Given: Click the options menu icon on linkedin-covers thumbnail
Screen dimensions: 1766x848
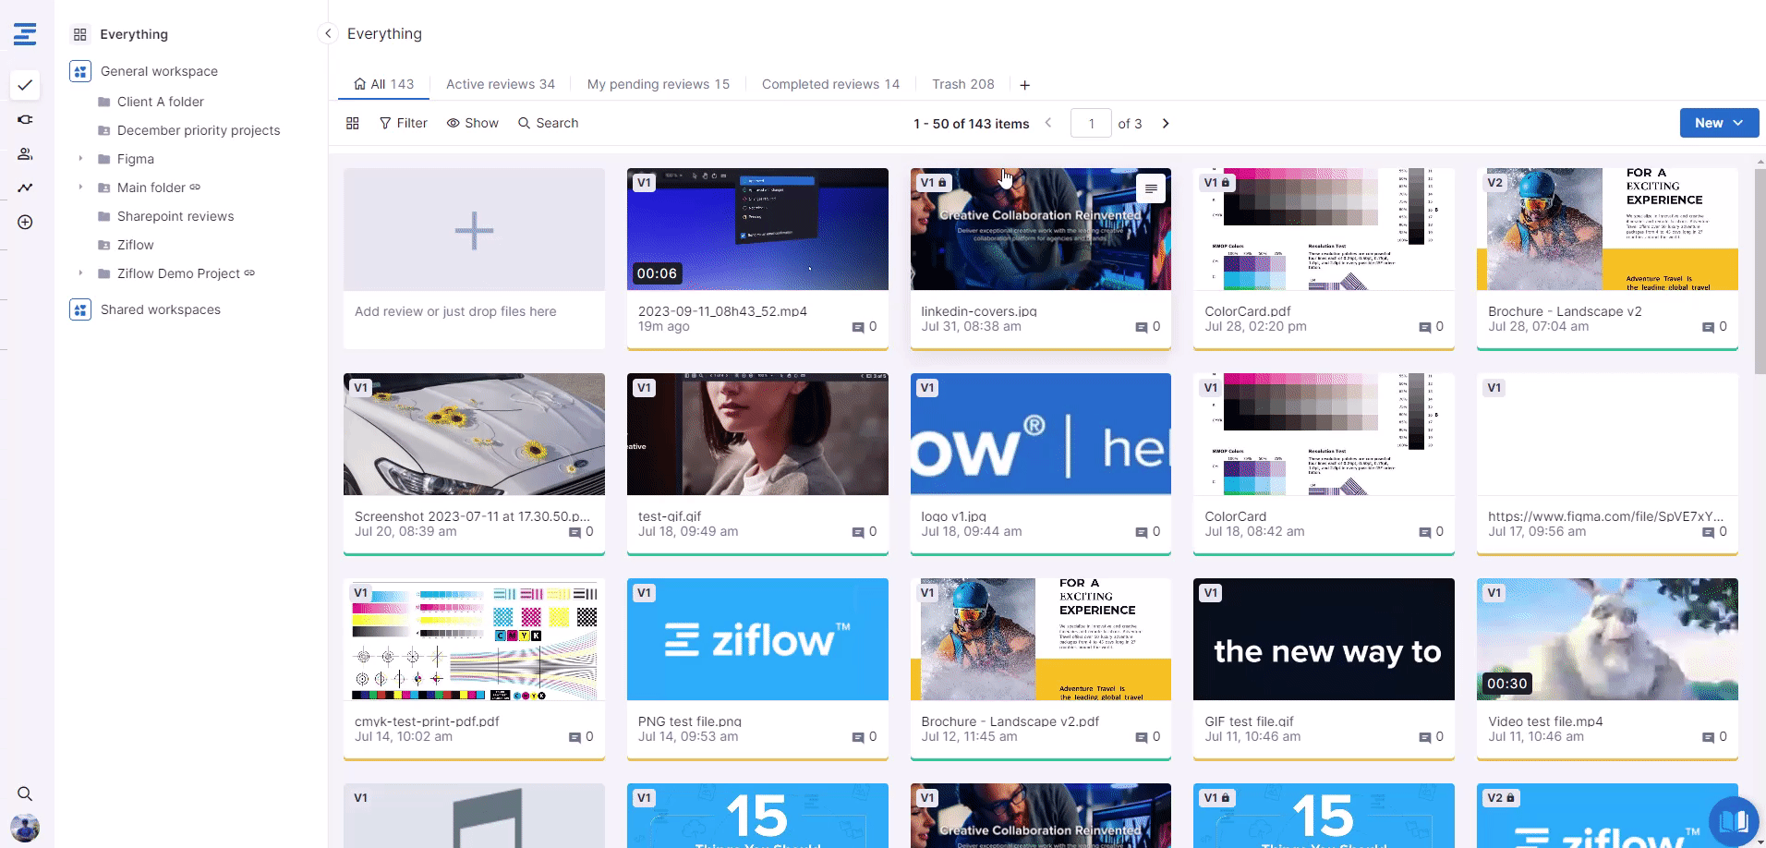Looking at the screenshot, I should pos(1151,188).
